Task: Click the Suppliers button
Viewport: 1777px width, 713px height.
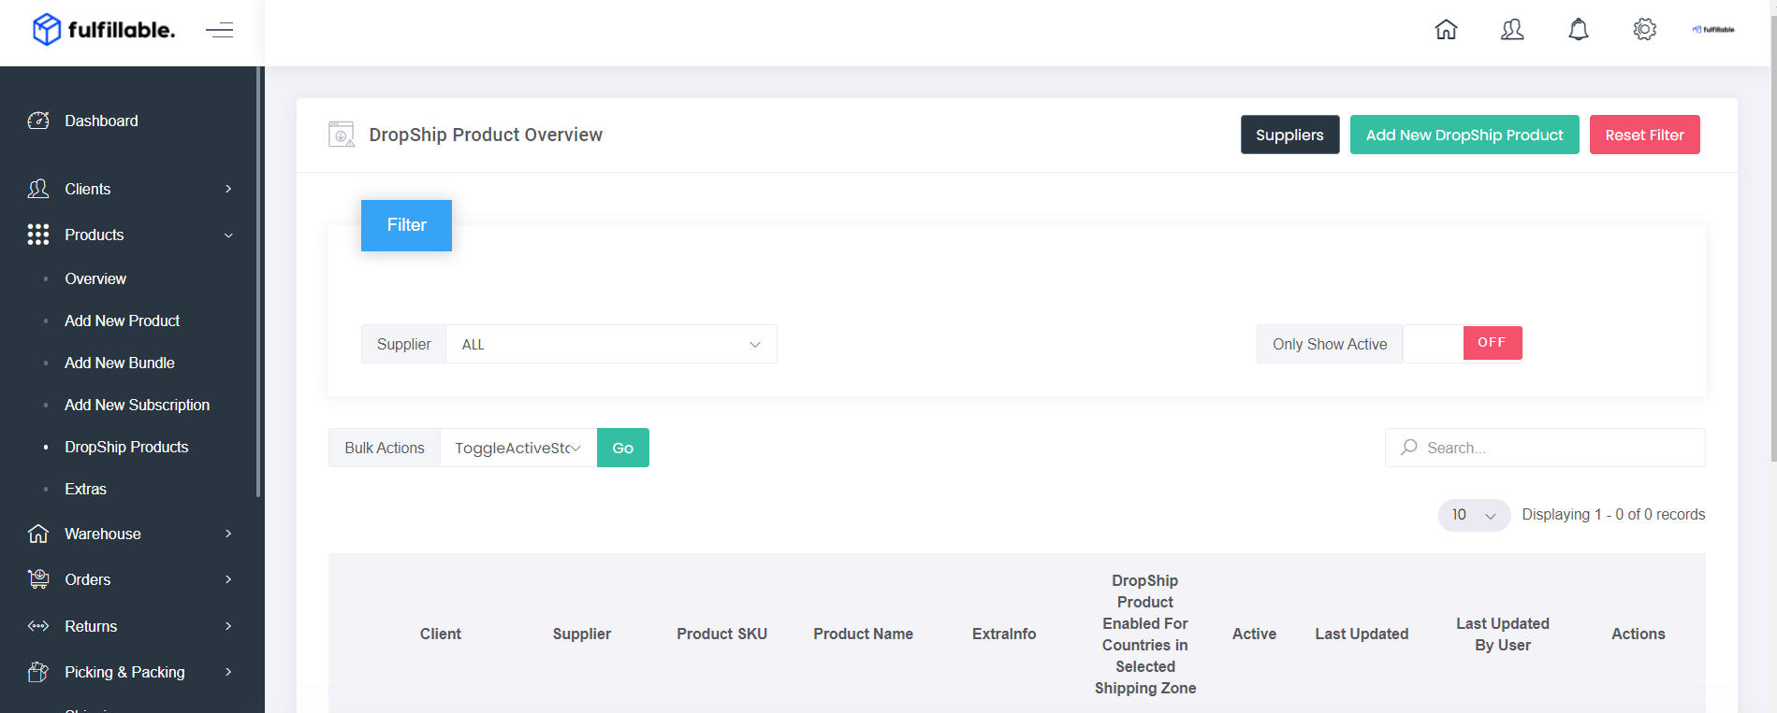Action: [x=1289, y=135]
